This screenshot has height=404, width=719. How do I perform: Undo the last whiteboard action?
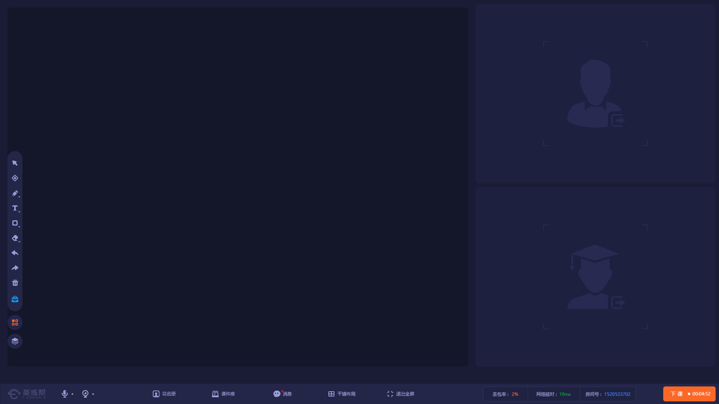click(x=15, y=253)
